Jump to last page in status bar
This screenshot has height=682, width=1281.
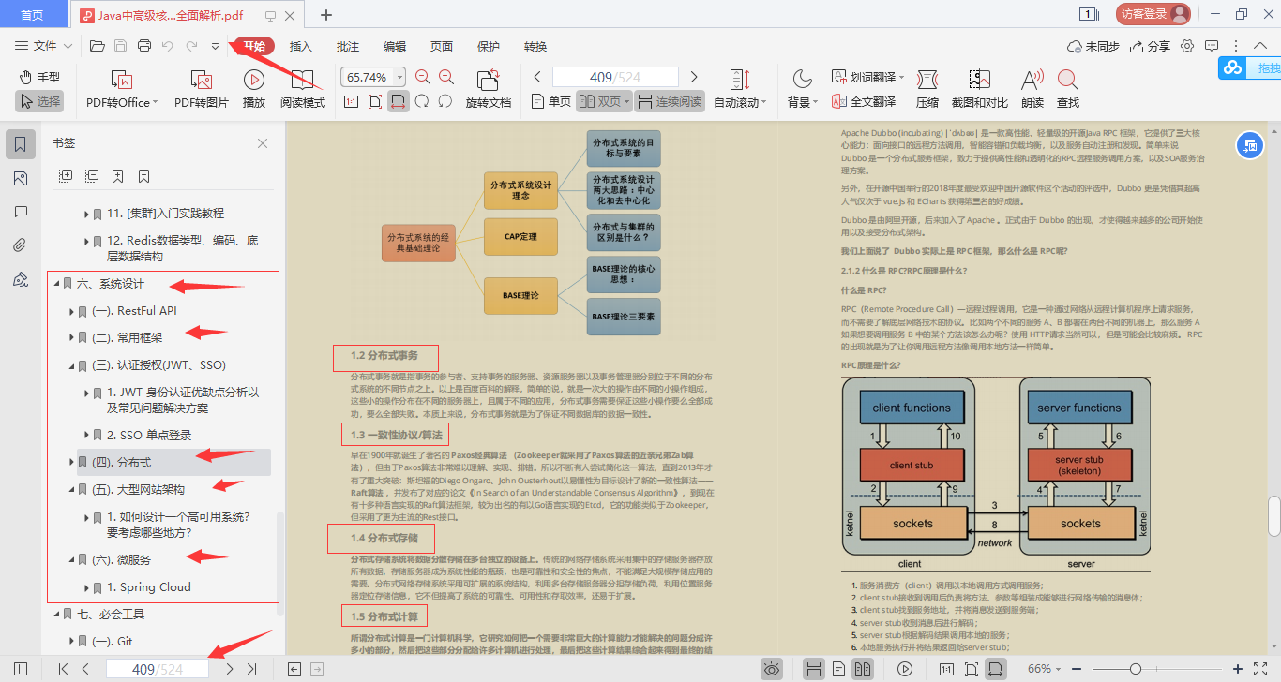(251, 669)
